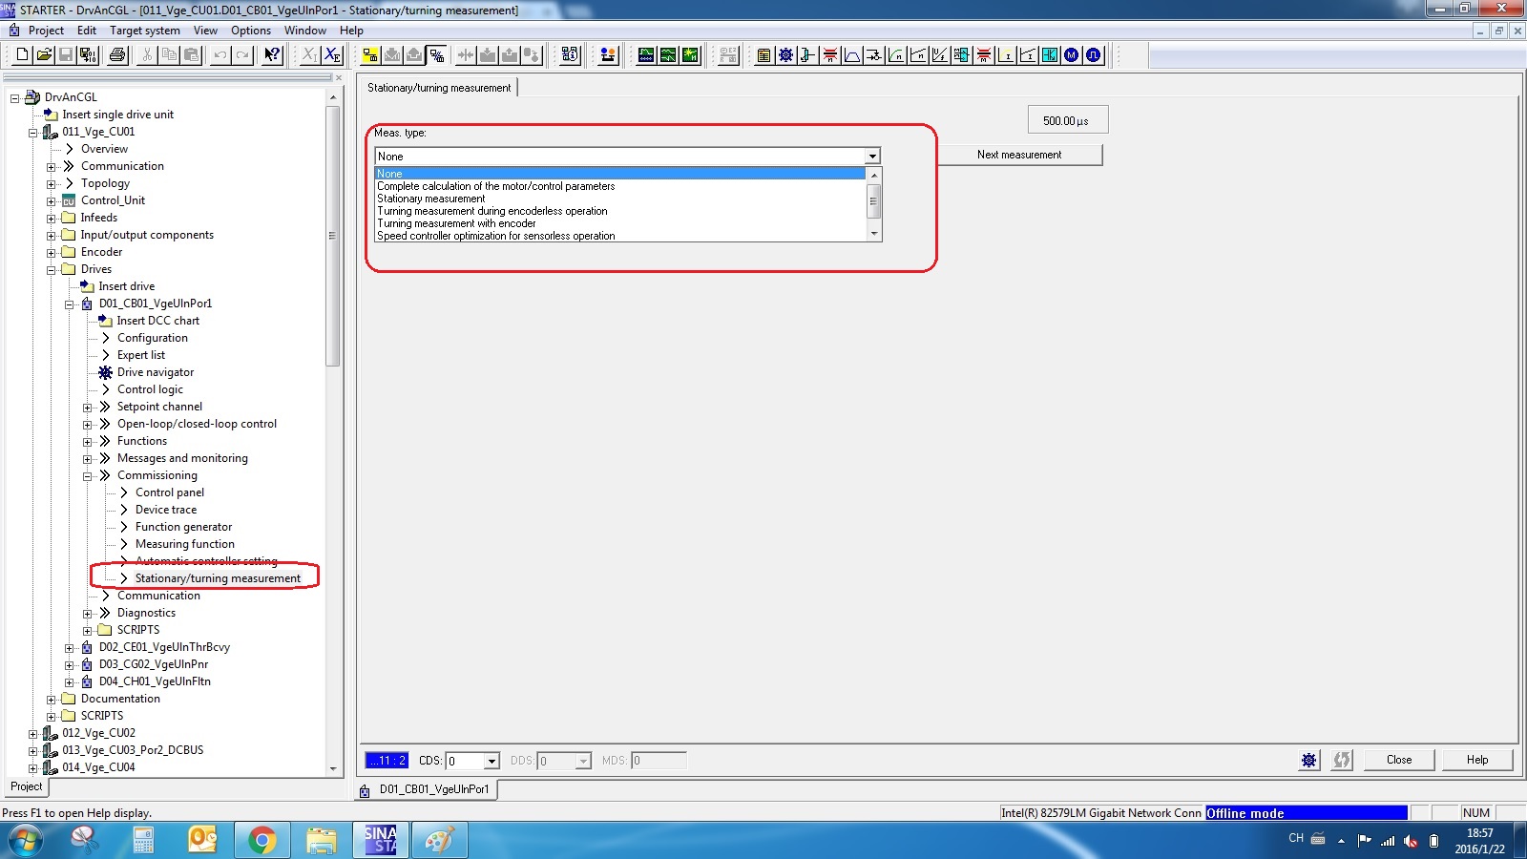The height and width of the screenshot is (859, 1527).
Task: Click the blue M motor toolbar icon
Action: point(1072,55)
